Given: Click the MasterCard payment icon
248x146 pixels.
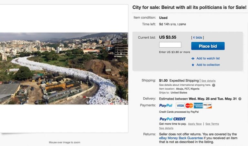Looking at the screenshot, I should [x=189, y=105].
